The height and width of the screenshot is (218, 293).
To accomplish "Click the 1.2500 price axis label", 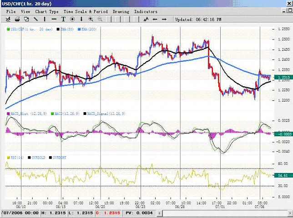I will coord(284,39).
